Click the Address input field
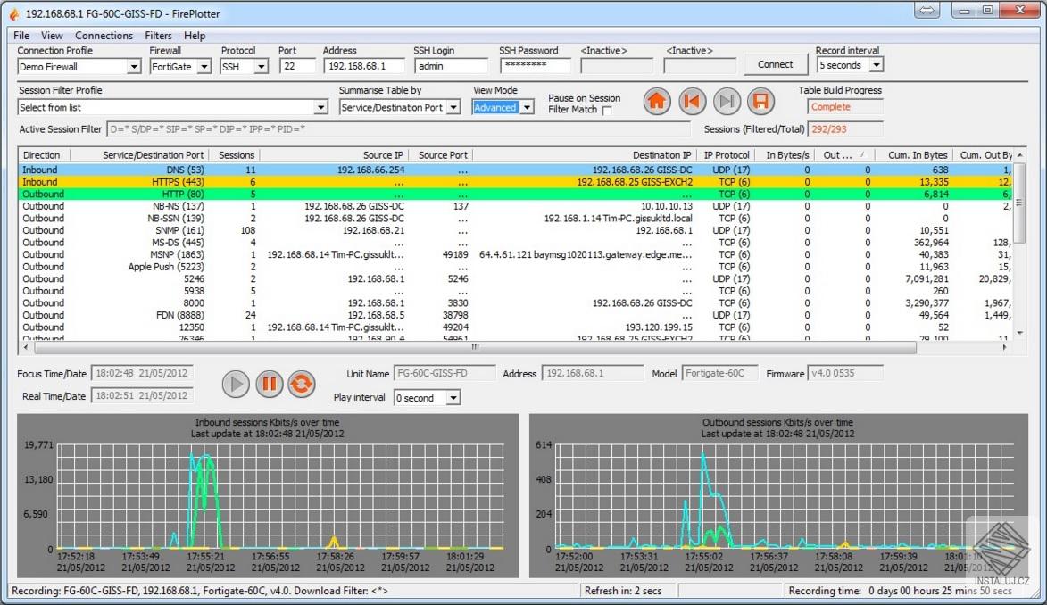The width and height of the screenshot is (1047, 605). (x=364, y=66)
